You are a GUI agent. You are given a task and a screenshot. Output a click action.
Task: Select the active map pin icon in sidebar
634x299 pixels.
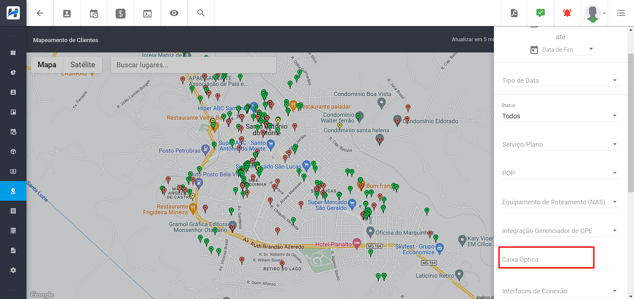click(x=13, y=191)
